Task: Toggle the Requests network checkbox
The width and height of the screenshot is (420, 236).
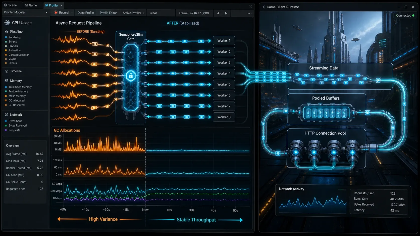Action: coord(6,130)
